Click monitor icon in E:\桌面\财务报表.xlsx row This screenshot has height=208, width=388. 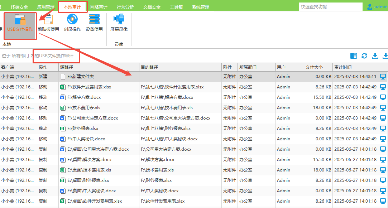[383, 180]
